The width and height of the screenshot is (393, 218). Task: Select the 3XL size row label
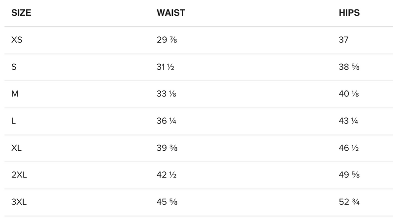tap(19, 202)
